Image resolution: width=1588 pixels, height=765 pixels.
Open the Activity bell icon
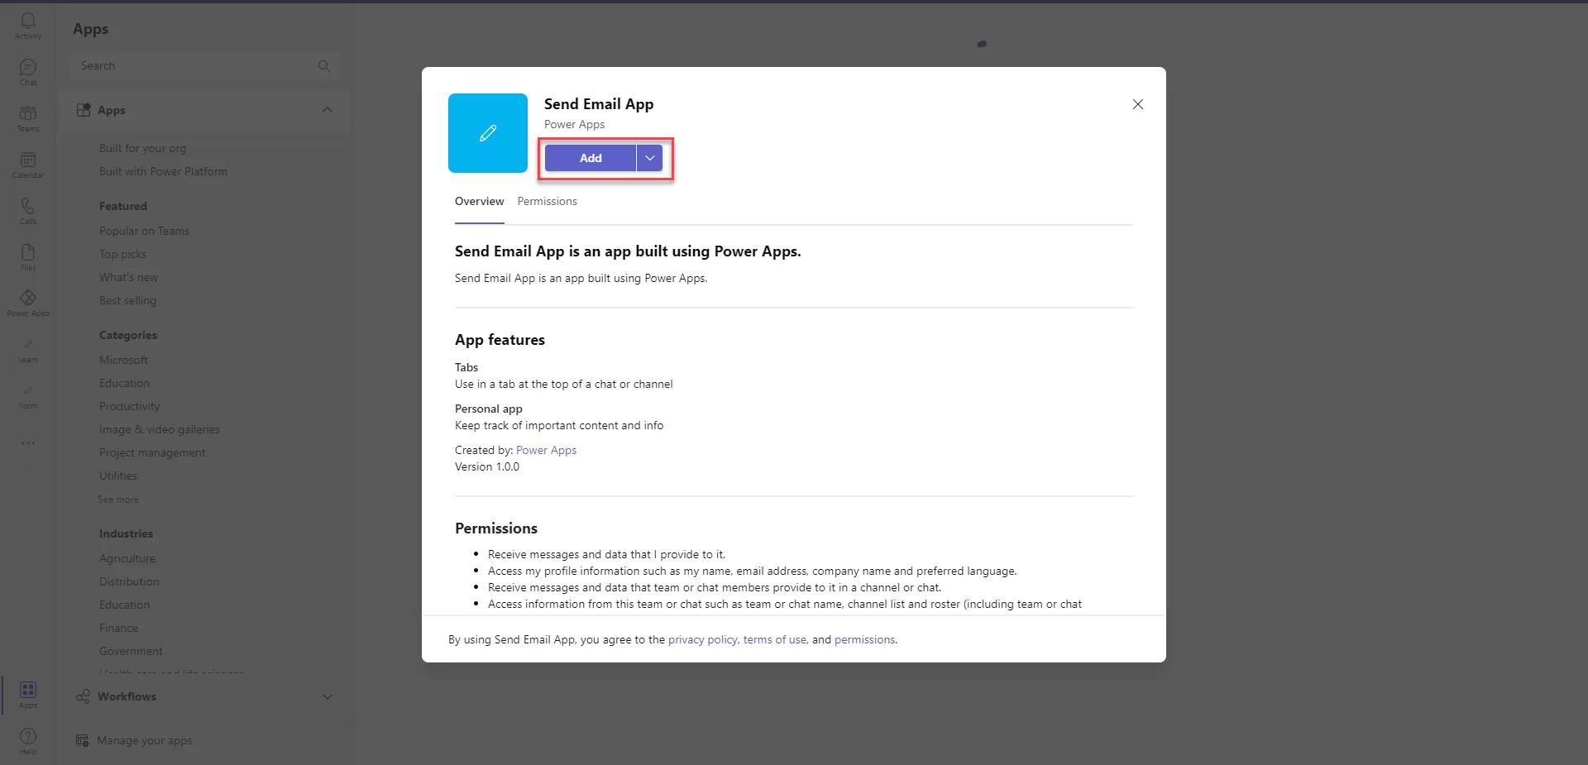tap(28, 24)
